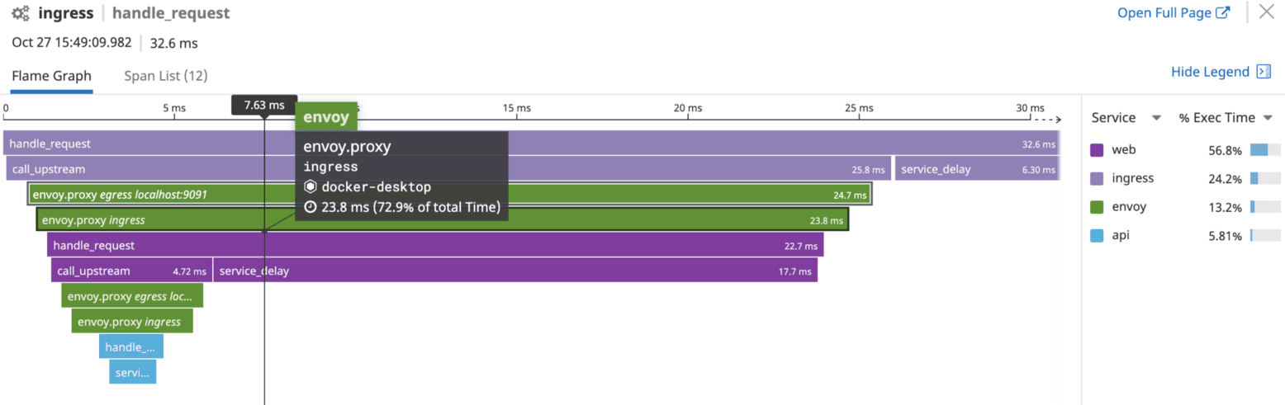Click the Open Full Page link
This screenshot has width=1285, height=405.
(1164, 13)
